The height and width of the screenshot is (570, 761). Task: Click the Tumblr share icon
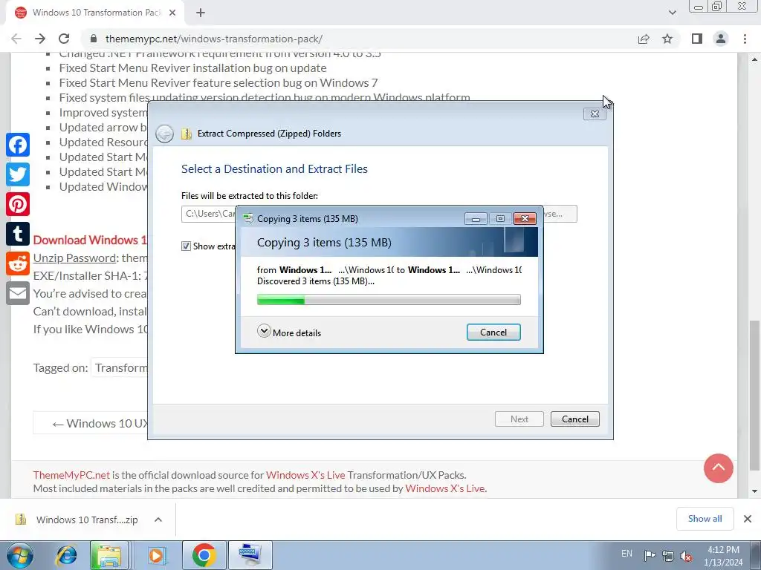coord(18,234)
